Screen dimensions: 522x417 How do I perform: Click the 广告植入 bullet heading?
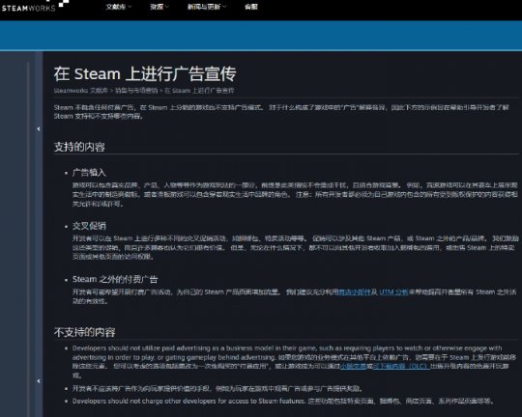[89, 173]
